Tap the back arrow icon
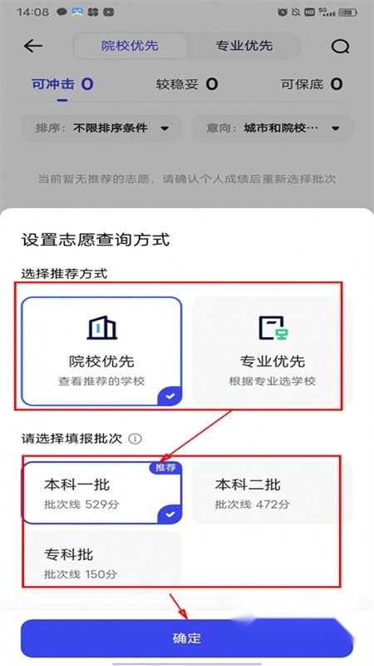Image resolution: width=374 pixels, height=666 pixels. 33,46
